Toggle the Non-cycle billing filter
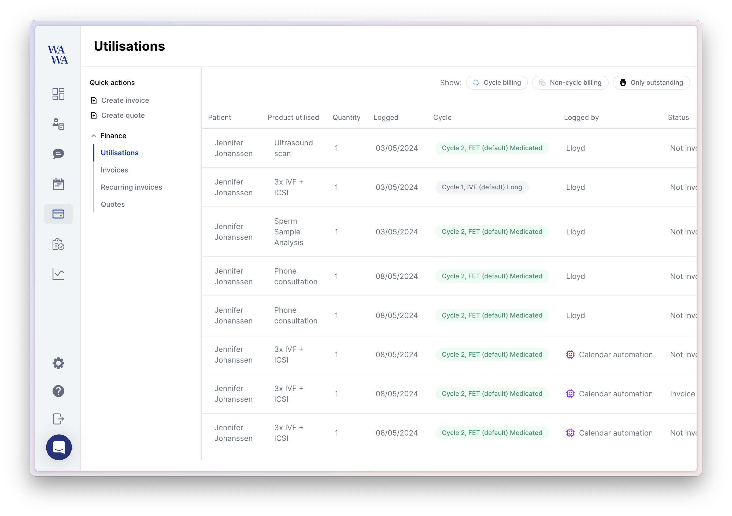This screenshot has height=516, width=732. 570,83
